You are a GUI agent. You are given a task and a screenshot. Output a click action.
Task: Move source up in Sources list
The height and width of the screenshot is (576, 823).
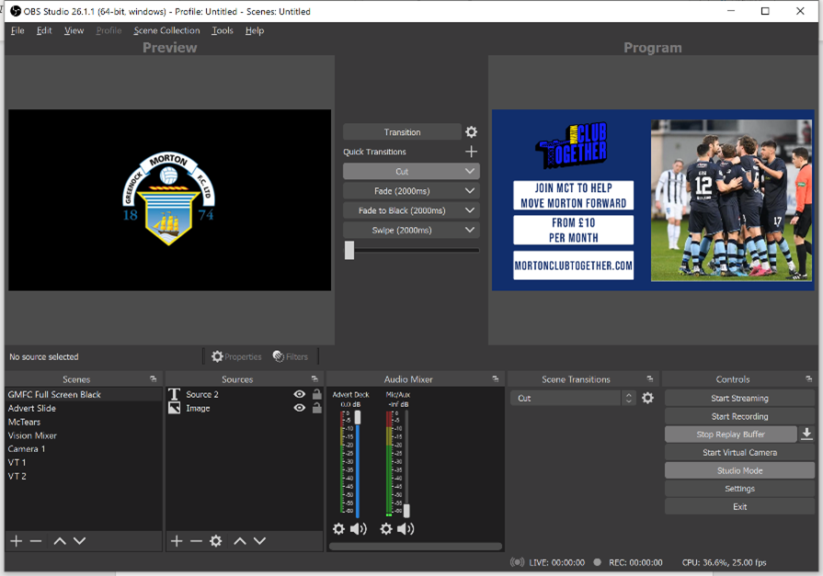pos(240,541)
